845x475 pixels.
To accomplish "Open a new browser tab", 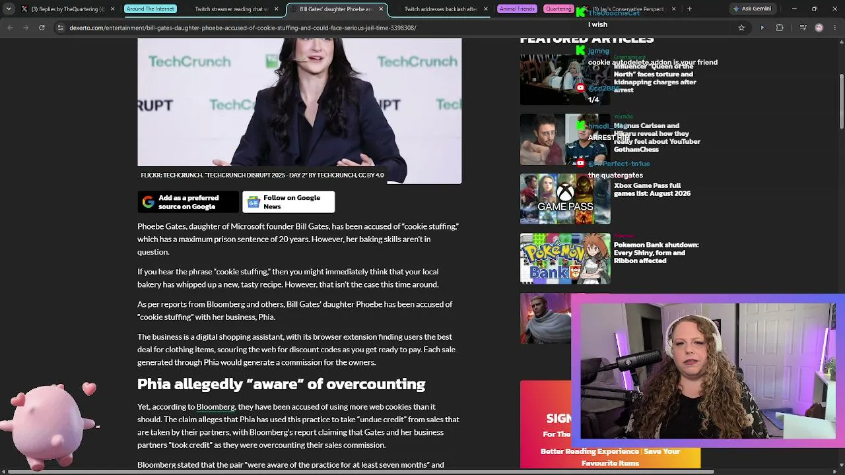I will pos(689,9).
